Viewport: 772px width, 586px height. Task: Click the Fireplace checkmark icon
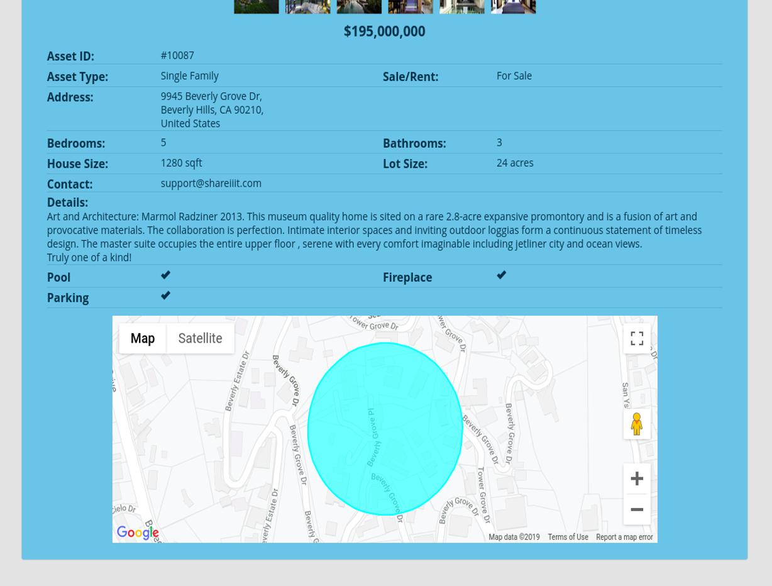pos(501,275)
